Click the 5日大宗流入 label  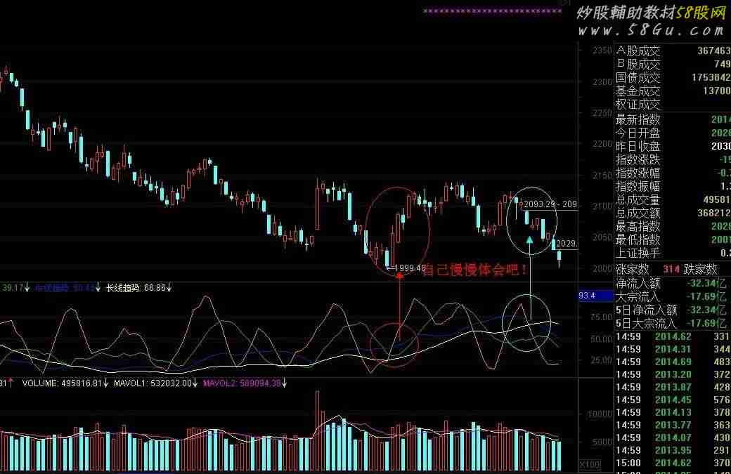(646, 323)
